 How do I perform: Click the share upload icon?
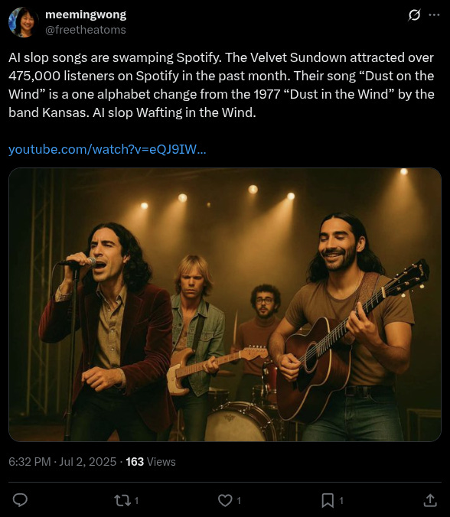point(430,500)
